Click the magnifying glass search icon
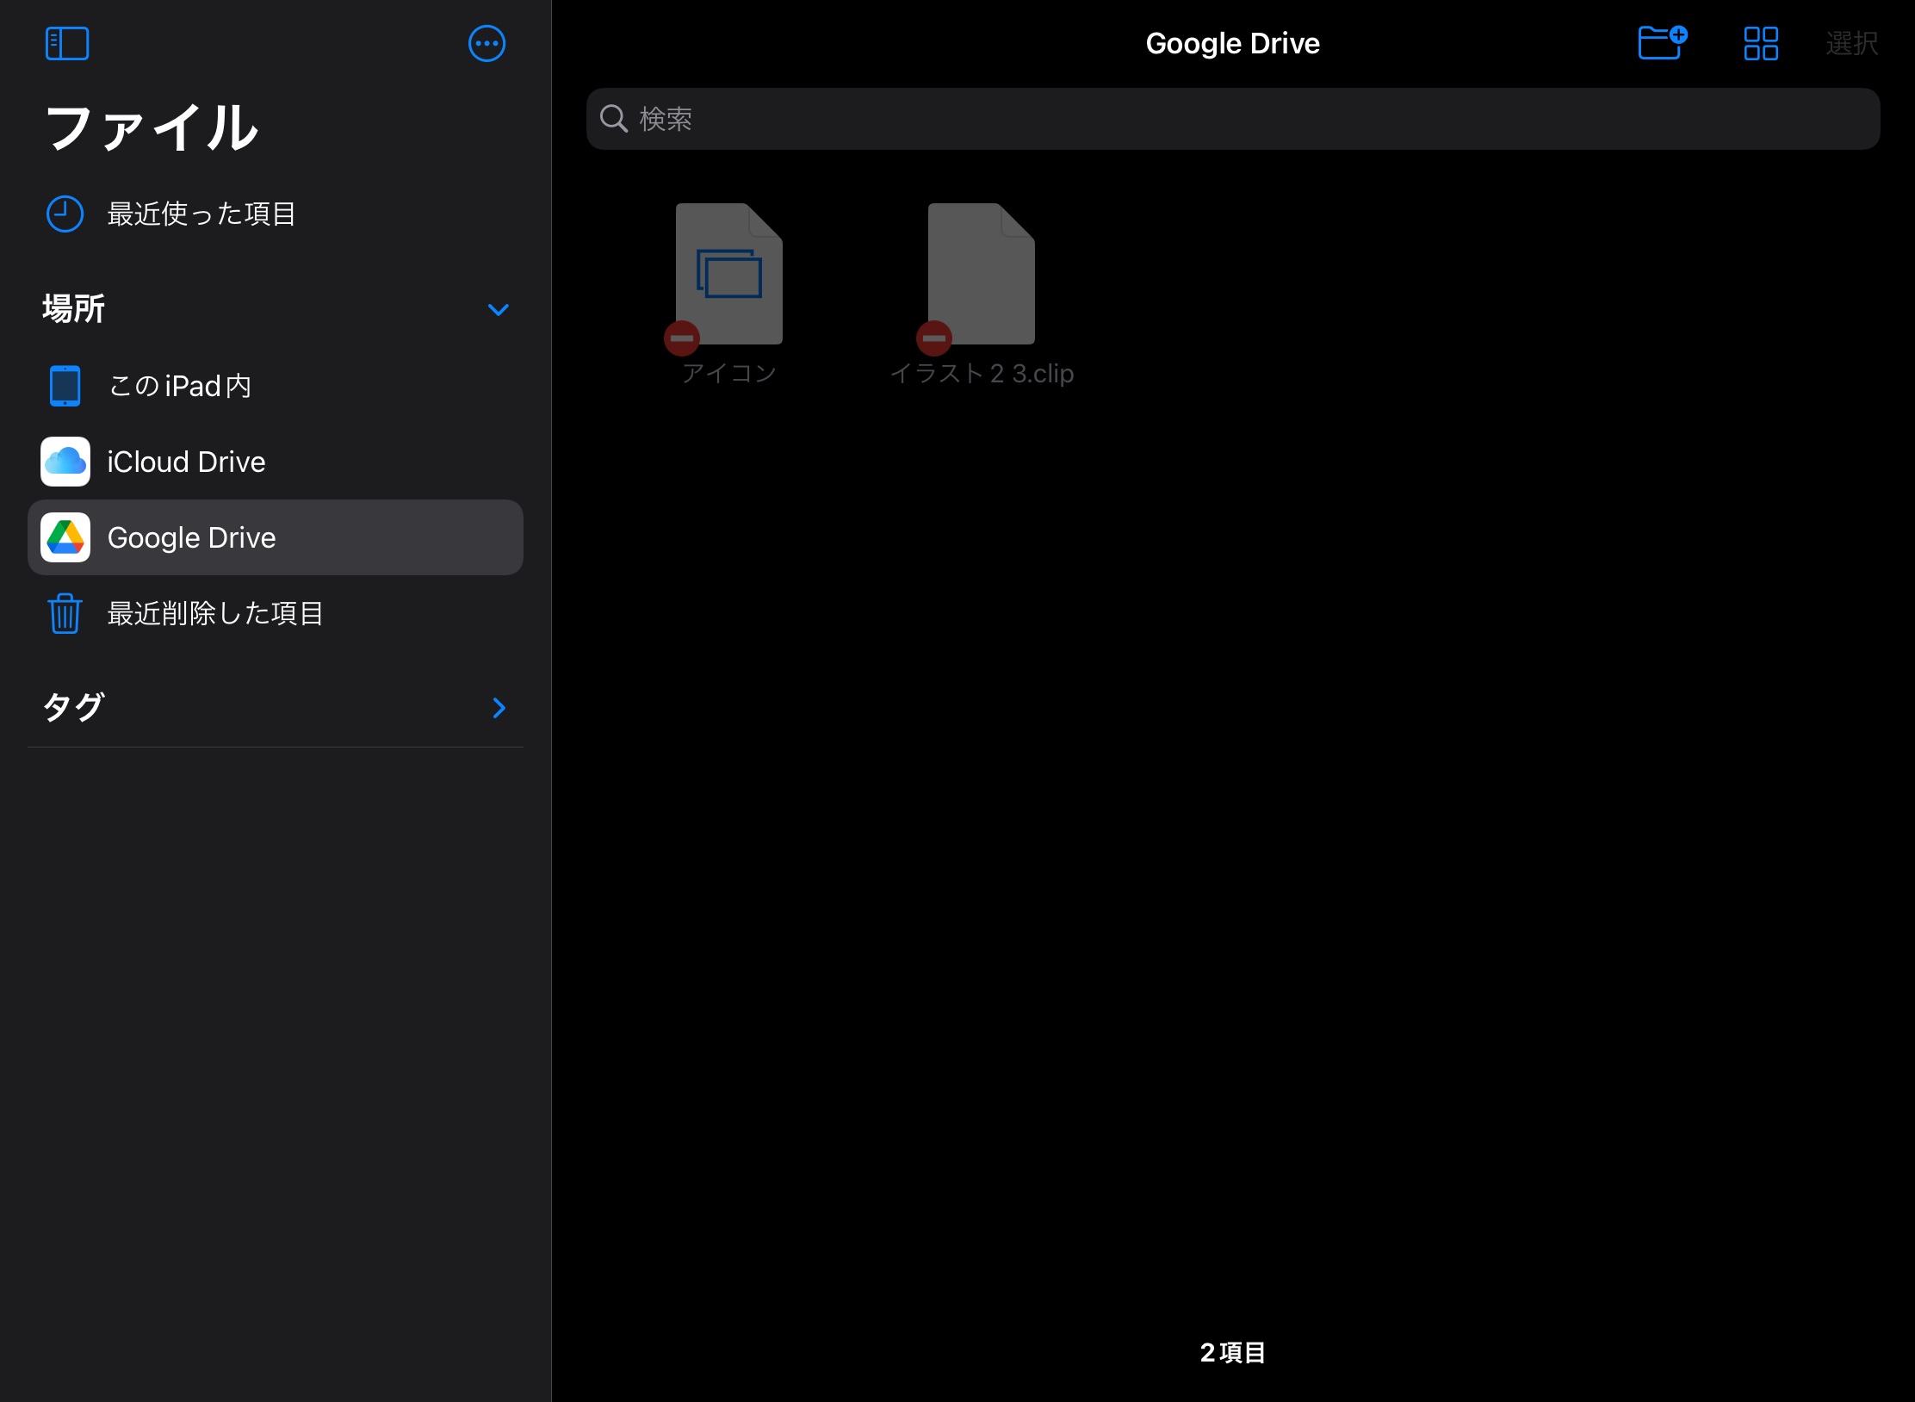The height and width of the screenshot is (1402, 1915). point(613,119)
